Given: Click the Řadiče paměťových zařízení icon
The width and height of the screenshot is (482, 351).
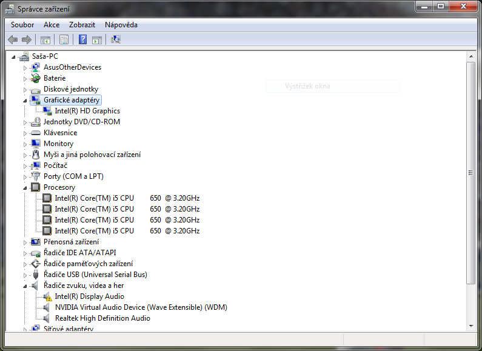Looking at the screenshot, I should click(x=36, y=264).
